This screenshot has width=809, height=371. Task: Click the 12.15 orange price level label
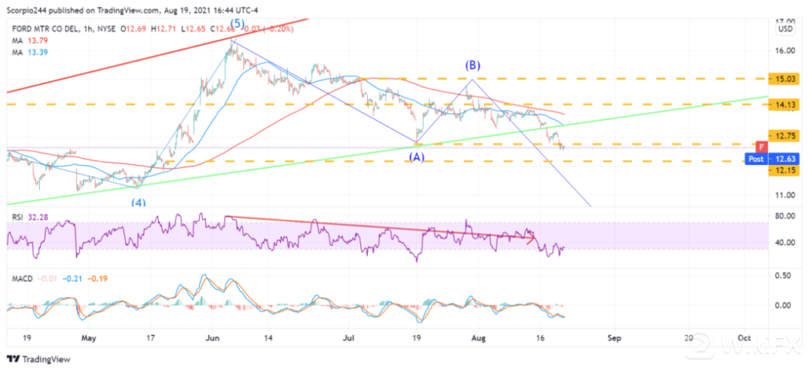(785, 170)
